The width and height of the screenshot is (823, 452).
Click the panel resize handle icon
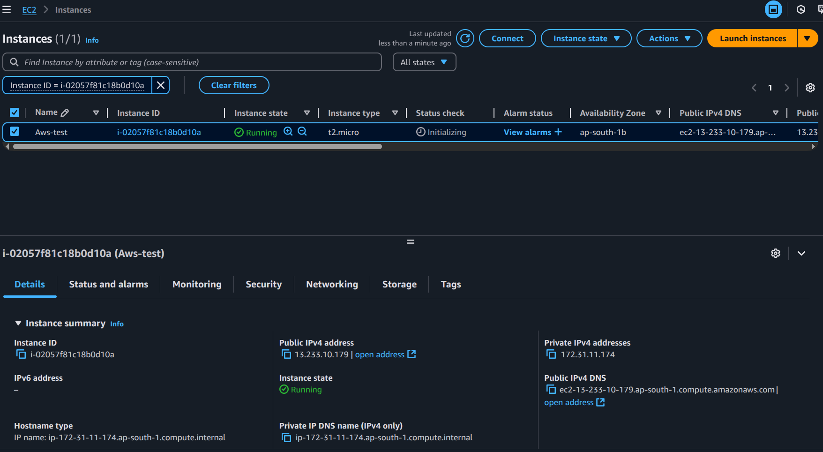point(411,242)
